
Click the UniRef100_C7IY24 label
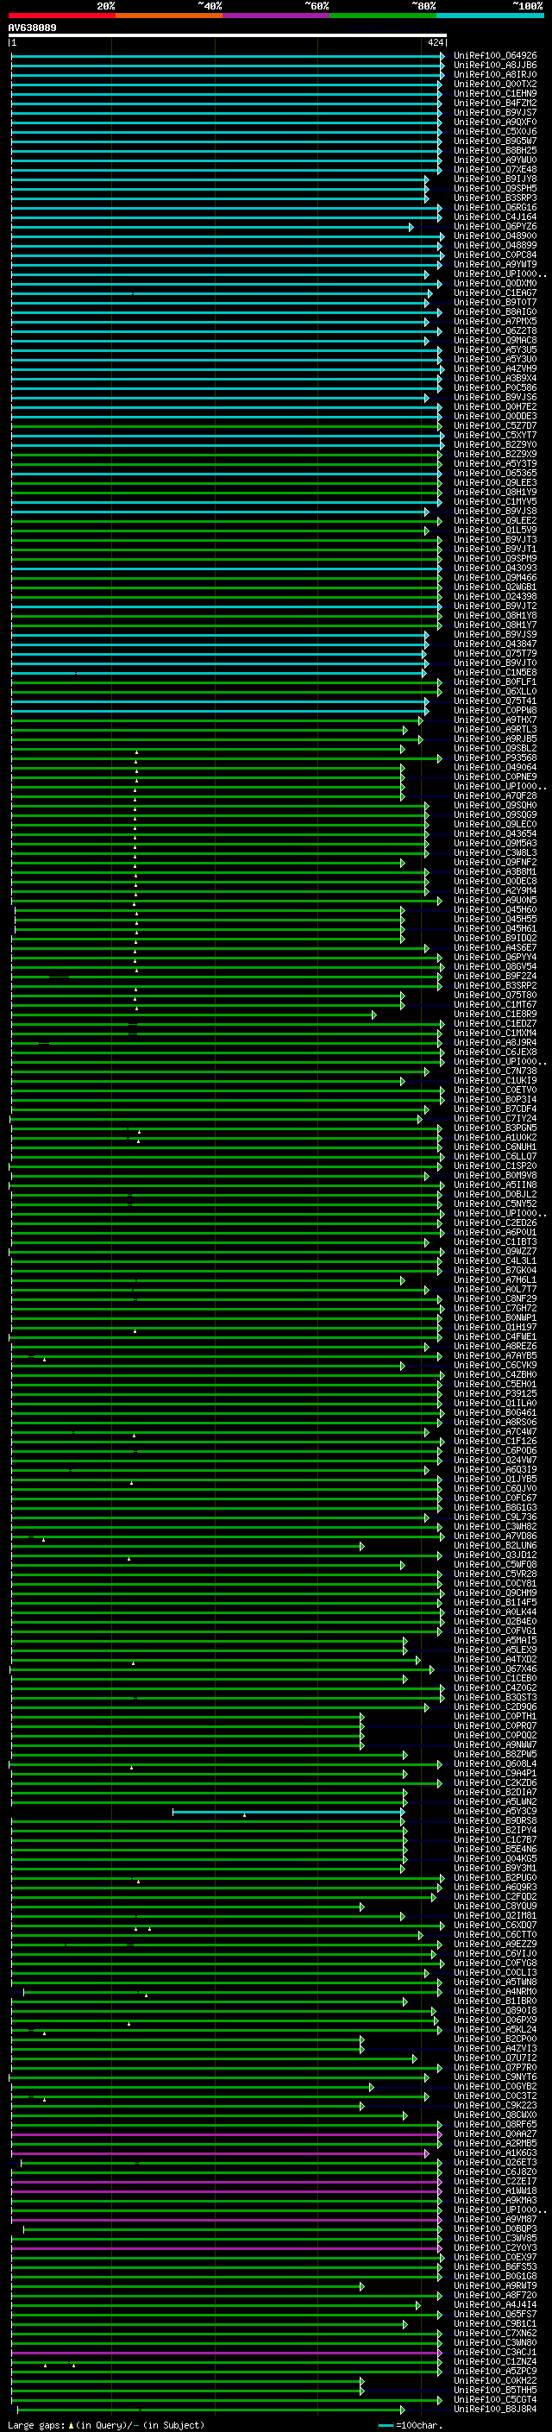tap(494, 1119)
